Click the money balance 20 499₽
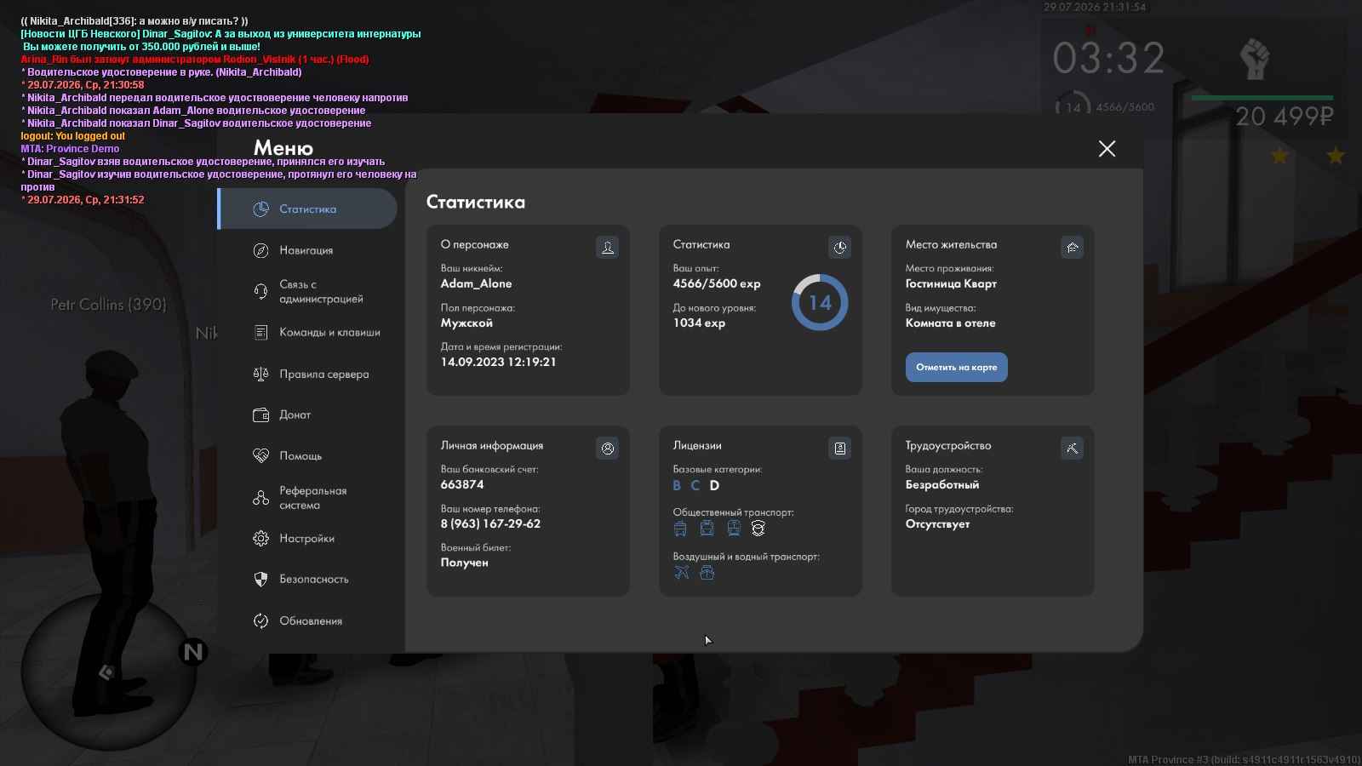 click(1285, 117)
